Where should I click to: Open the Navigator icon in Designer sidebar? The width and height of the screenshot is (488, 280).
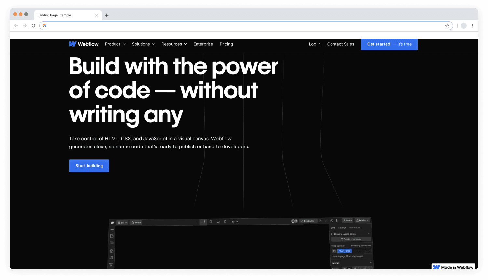[x=112, y=243]
